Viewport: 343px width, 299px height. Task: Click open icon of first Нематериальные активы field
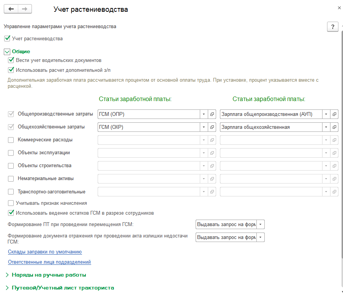[x=212, y=179]
